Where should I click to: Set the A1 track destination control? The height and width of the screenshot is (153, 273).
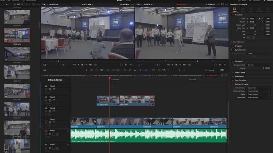(46, 130)
